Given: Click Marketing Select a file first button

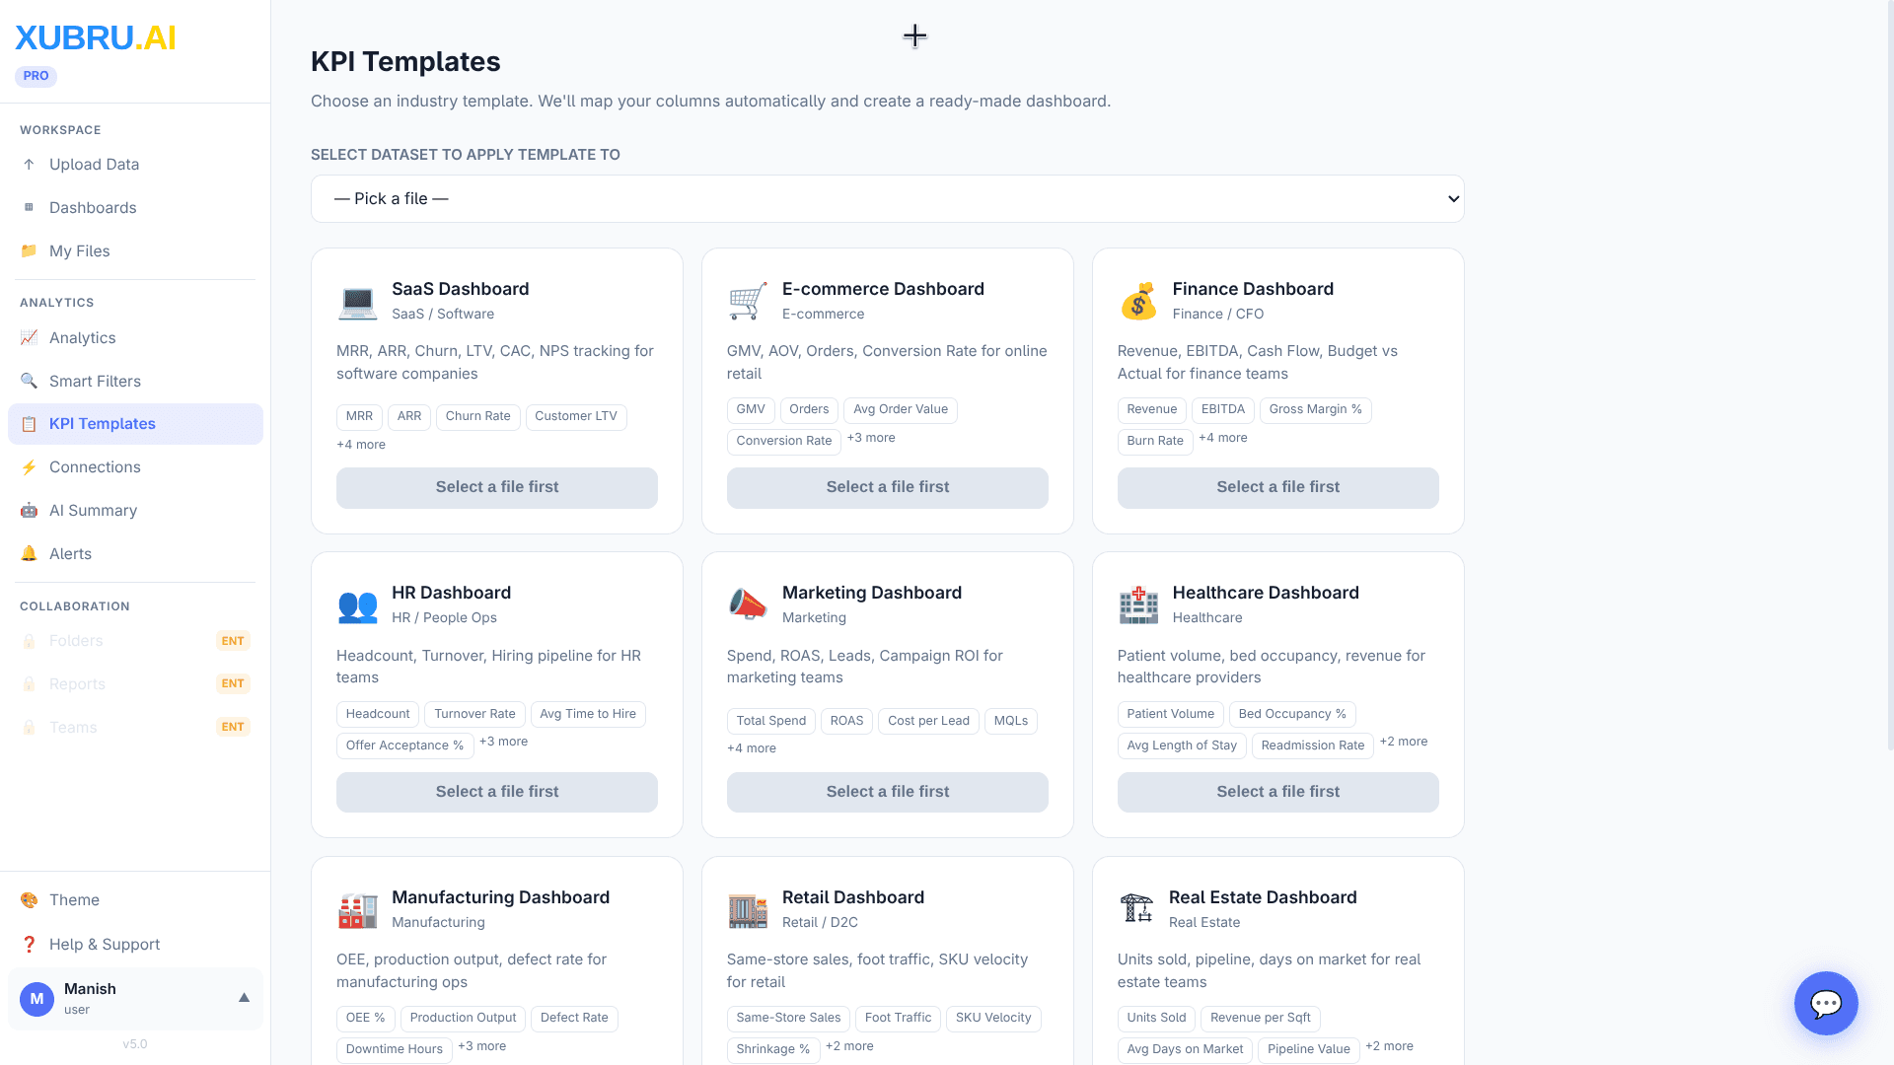Looking at the screenshot, I should [x=888, y=792].
